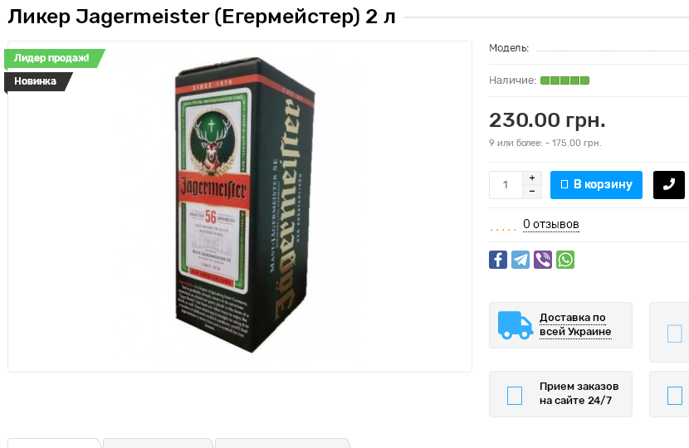Open the 0 отзывов reviews link
Viewport: 689px width, 448px height.
[551, 225]
